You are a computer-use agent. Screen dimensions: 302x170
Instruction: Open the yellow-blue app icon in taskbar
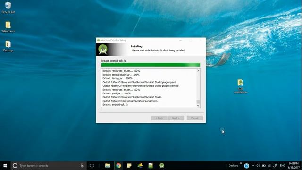[140, 166]
